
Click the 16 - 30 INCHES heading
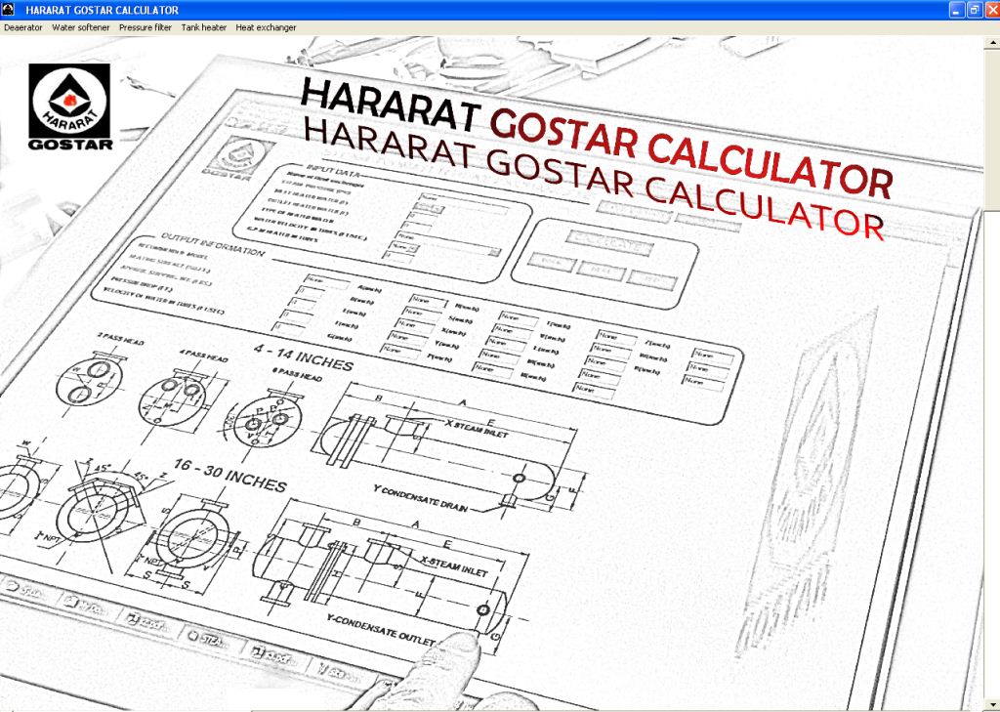click(x=229, y=479)
